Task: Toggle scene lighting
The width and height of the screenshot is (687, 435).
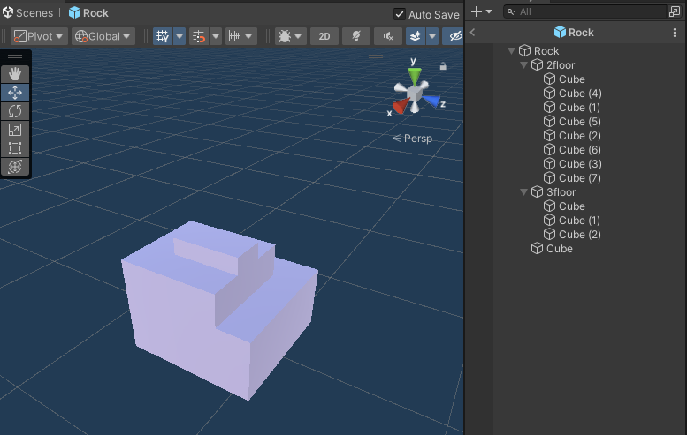Action: coord(356,36)
